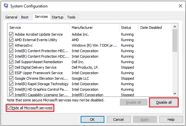The image size is (186, 126).
Task: Uncheck Google Chrome Elevation Service
Action: coord(11,78)
